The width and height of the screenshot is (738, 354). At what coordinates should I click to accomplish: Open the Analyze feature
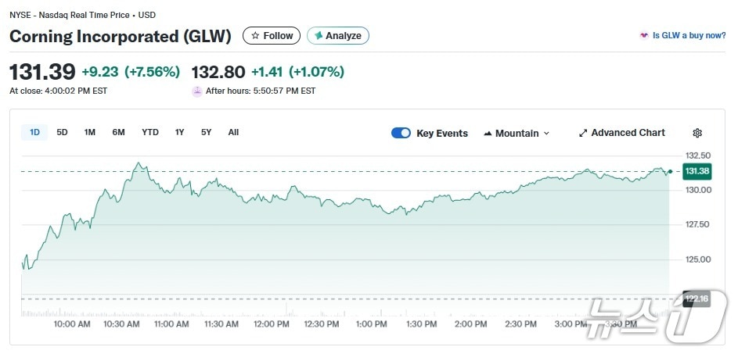click(x=338, y=36)
